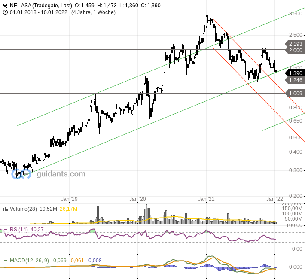Click the Jan '19 time axis label
305x279 pixels.
pos(69,199)
